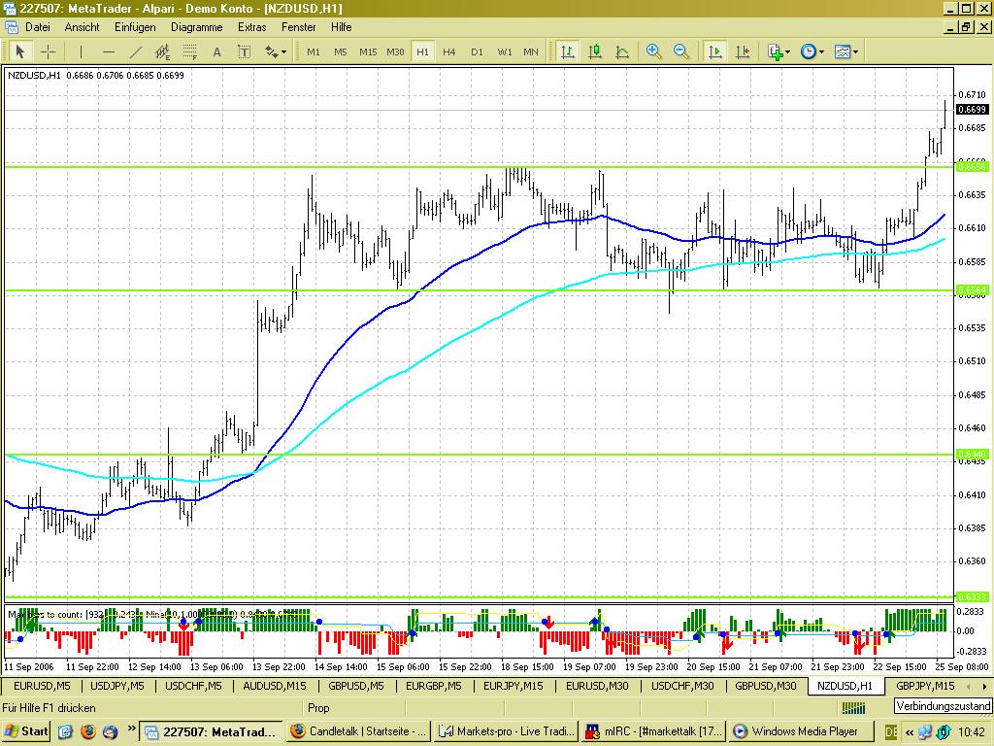Expand the periodicity clock dropdown

point(812,51)
